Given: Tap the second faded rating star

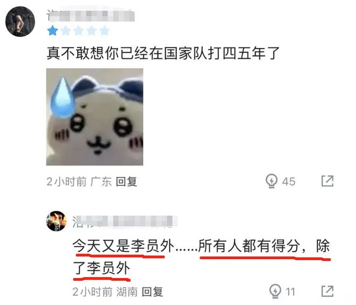Looking at the screenshot, I should (x=66, y=31).
